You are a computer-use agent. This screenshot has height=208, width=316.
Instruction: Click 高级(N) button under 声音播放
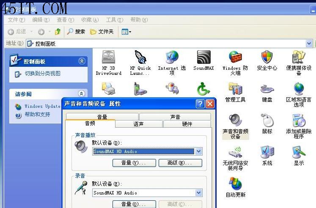pyautogui.click(x=180, y=163)
